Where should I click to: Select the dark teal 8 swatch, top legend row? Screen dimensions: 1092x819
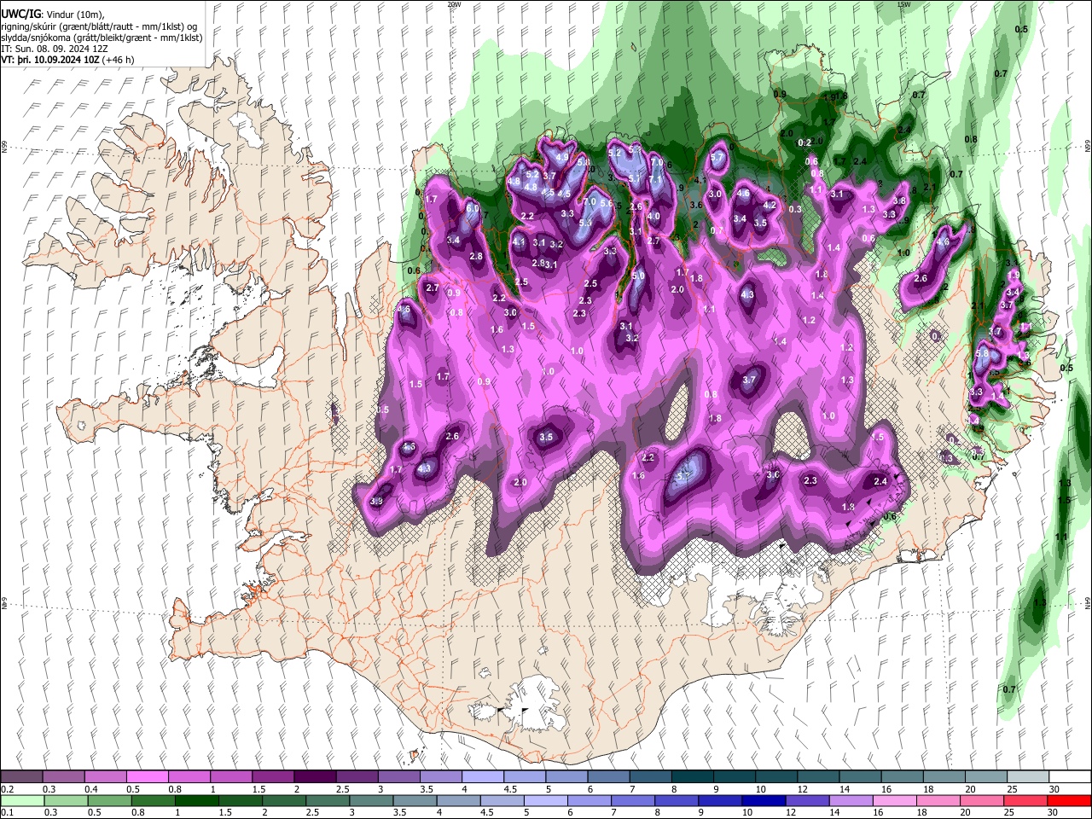click(x=691, y=777)
